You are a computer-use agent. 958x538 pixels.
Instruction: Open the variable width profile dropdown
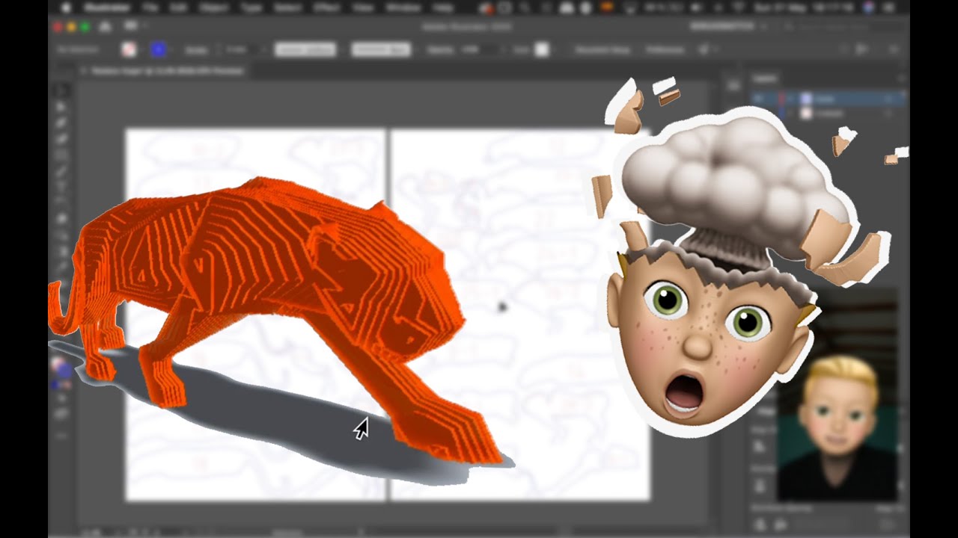coord(305,50)
